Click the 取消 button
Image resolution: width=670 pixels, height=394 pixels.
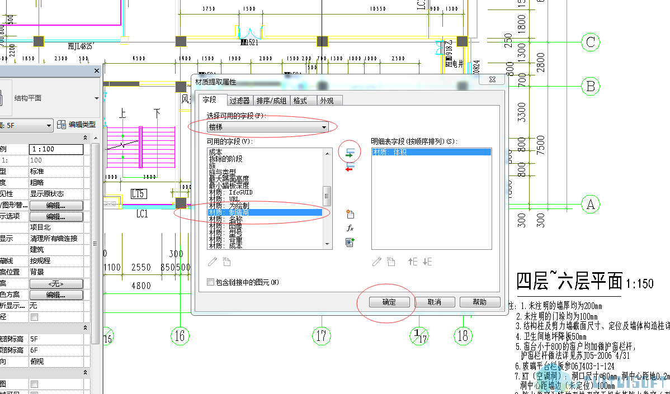434,302
